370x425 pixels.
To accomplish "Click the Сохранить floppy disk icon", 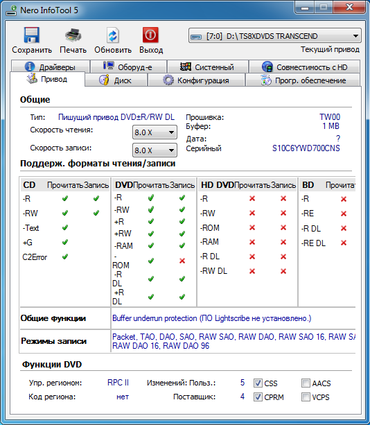I will tap(31, 35).
